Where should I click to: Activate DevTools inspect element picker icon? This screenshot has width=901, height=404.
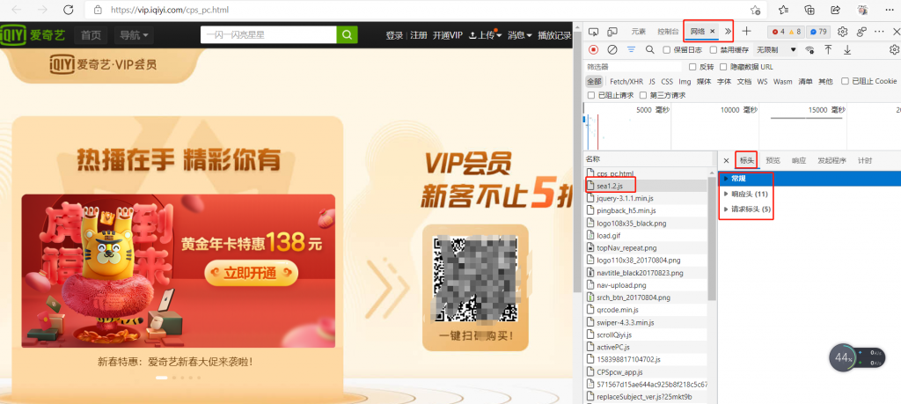(594, 32)
